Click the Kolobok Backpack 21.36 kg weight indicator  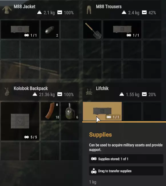click(44, 94)
